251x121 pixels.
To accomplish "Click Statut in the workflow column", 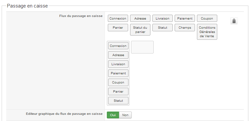I will pos(118,100).
